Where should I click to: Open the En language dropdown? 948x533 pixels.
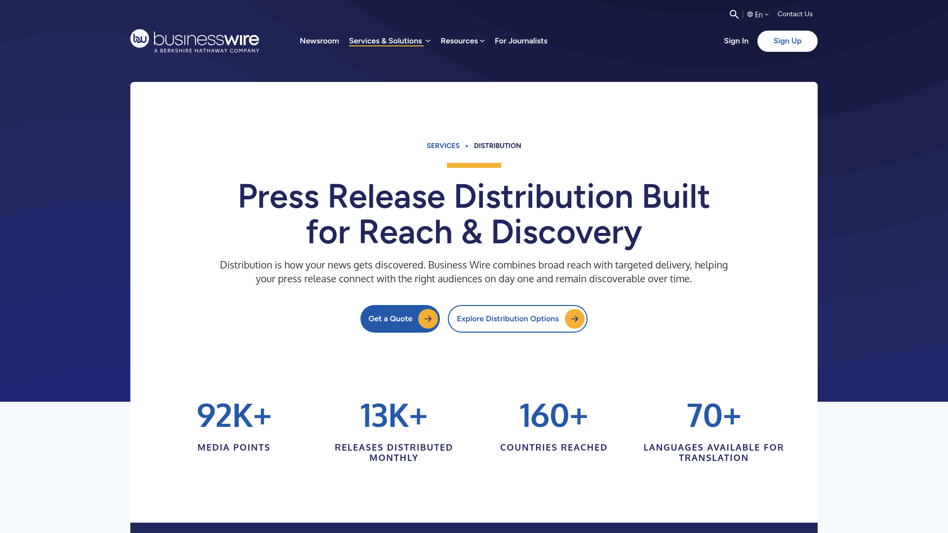[758, 14]
